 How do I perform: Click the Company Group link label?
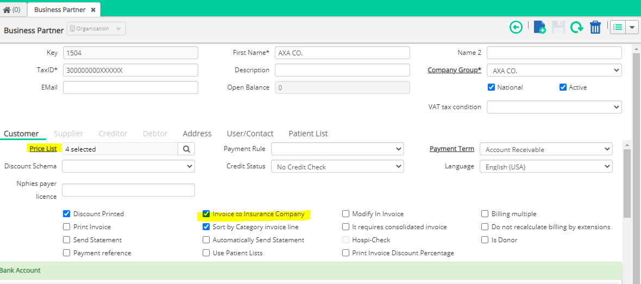click(x=455, y=70)
